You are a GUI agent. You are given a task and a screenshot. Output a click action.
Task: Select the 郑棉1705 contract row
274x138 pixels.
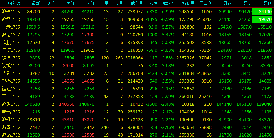tap(137, 81)
